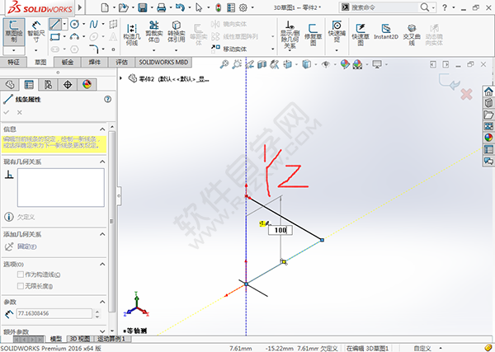Click the Sketch (草图绘制) button
The width and height of the screenshot is (495, 352).
coord(13,31)
